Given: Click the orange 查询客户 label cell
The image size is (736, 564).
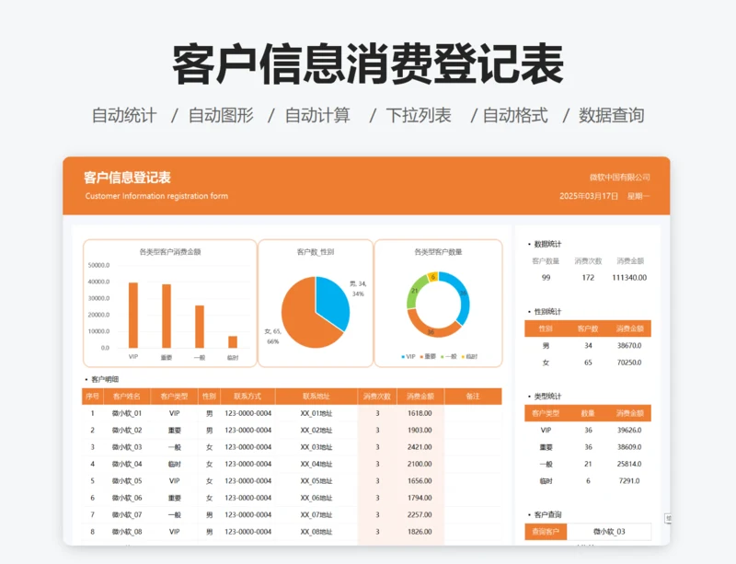Looking at the screenshot, I should coord(546,532).
